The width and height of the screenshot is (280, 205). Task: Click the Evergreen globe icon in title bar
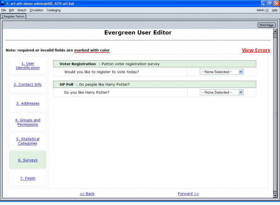(x=3, y=3)
